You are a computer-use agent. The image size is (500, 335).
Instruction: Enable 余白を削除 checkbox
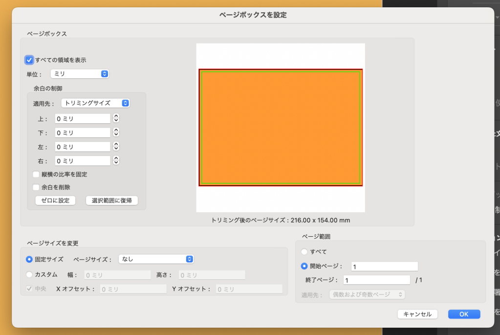pyautogui.click(x=36, y=187)
